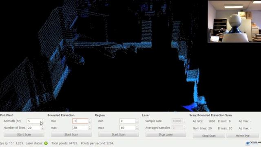This screenshot has height=147, width=261.
Task: Click the Region max field
Action: tap(127, 128)
